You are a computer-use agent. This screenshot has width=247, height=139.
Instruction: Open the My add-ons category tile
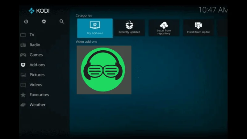[x=95, y=28]
